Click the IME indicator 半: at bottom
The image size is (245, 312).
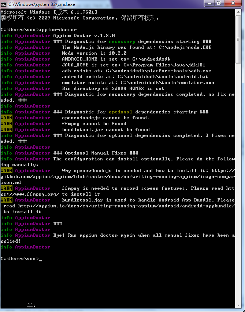(x=31, y=305)
